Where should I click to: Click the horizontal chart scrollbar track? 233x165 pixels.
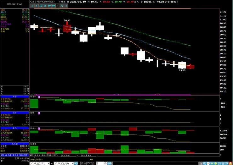tap(156, 163)
